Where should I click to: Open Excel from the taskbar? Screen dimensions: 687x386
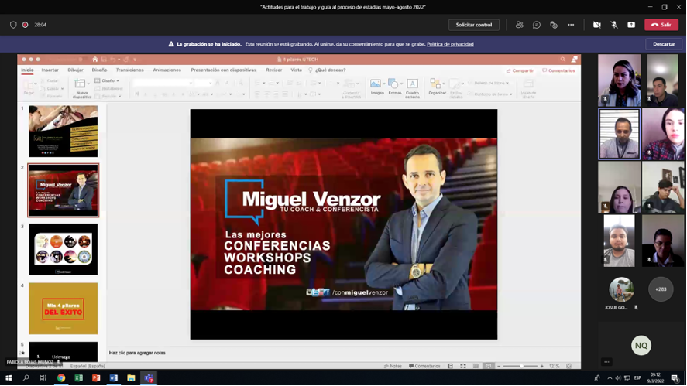78,377
